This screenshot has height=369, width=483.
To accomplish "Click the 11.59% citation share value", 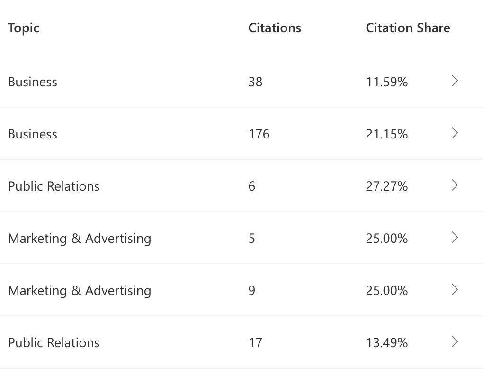I will [x=387, y=82].
